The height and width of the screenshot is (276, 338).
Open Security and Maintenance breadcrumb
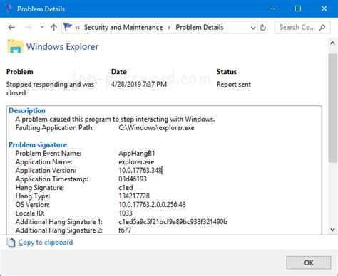click(123, 27)
